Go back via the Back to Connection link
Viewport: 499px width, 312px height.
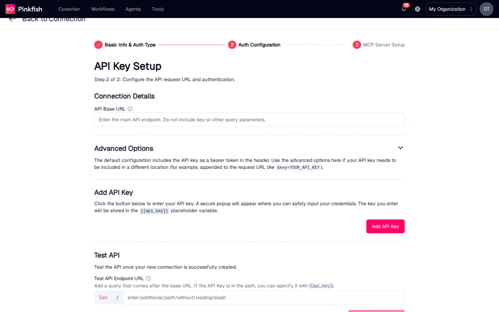pos(54,19)
